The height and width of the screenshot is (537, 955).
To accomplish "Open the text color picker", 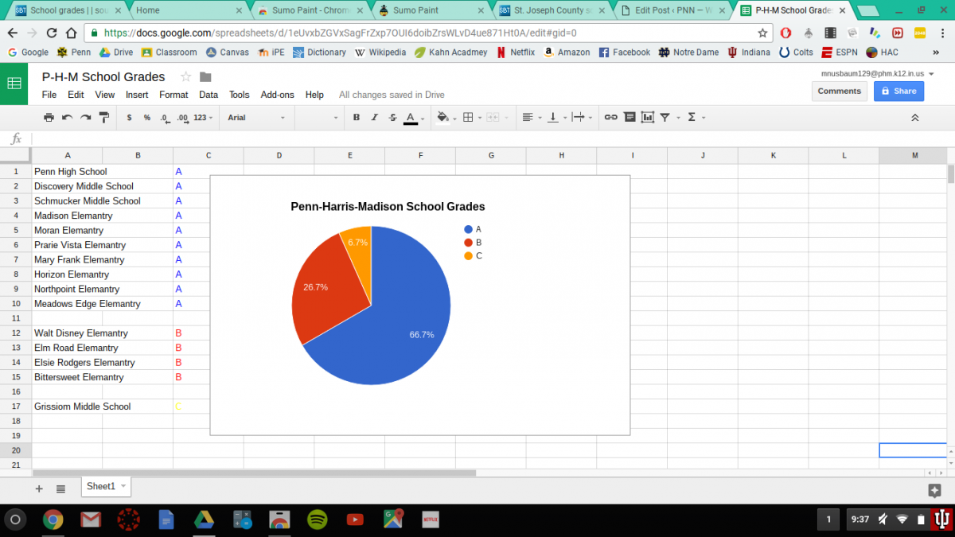I will (x=413, y=118).
